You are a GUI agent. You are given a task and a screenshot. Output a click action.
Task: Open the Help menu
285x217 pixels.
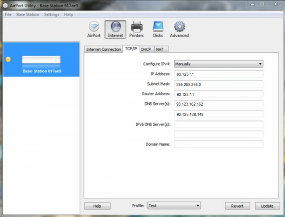pyautogui.click(x=68, y=15)
